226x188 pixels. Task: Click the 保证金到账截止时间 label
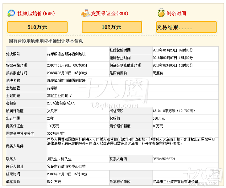coord(125,65)
